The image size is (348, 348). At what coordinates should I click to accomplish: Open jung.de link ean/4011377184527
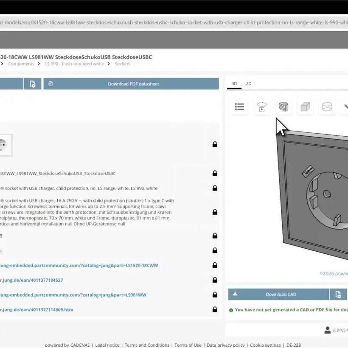point(31,280)
